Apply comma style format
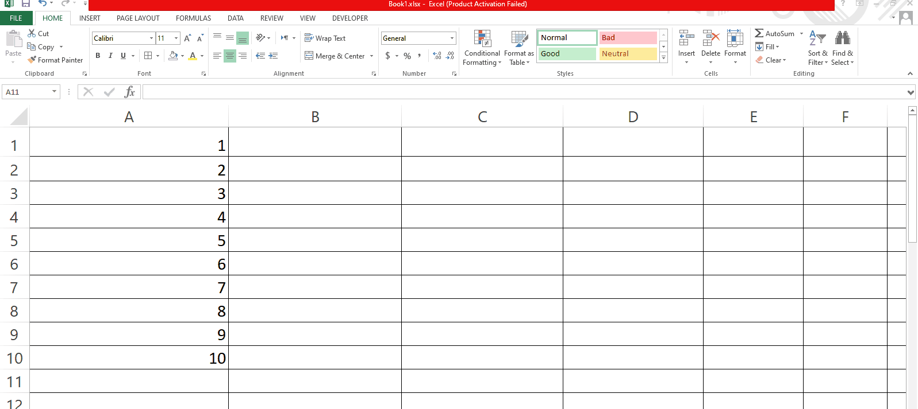This screenshot has height=409, width=918. coord(420,56)
